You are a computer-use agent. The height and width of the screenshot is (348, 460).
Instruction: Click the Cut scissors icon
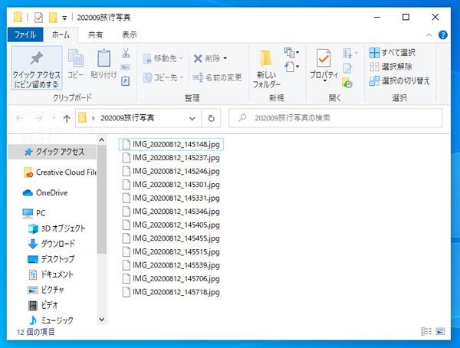(126, 53)
